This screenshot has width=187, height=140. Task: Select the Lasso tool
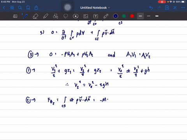tap(65, 16)
